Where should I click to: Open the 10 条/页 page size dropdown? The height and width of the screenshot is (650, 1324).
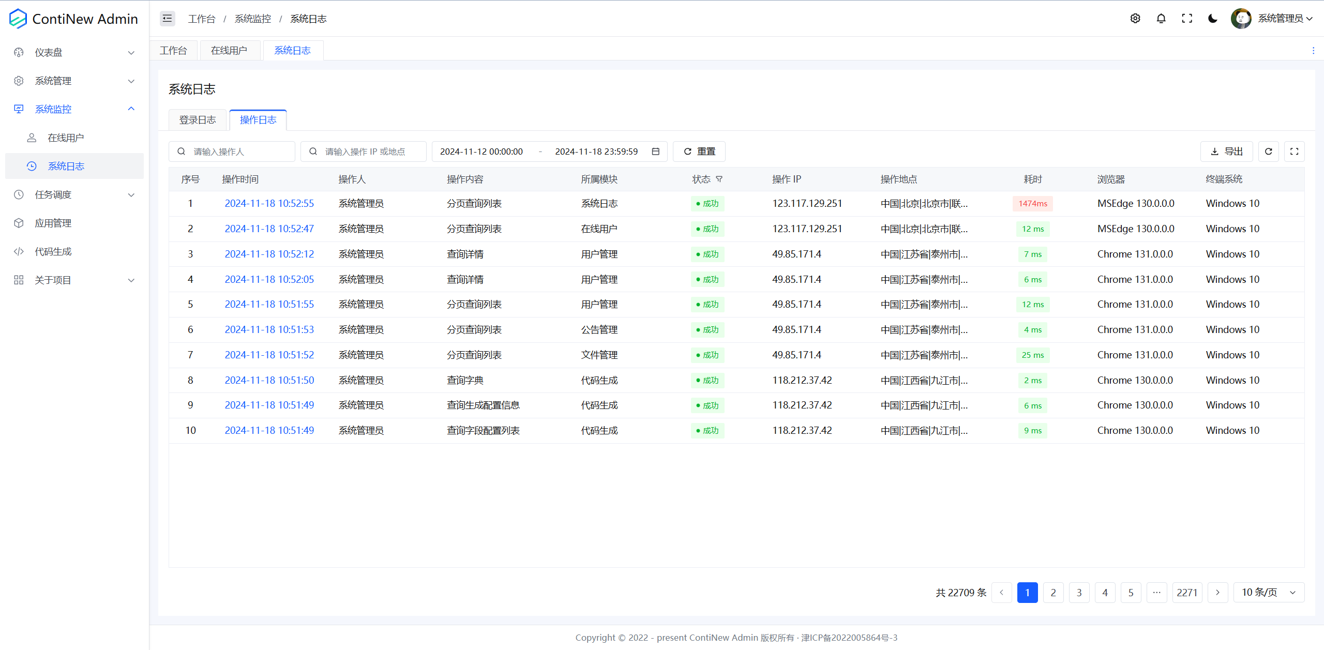click(1269, 593)
